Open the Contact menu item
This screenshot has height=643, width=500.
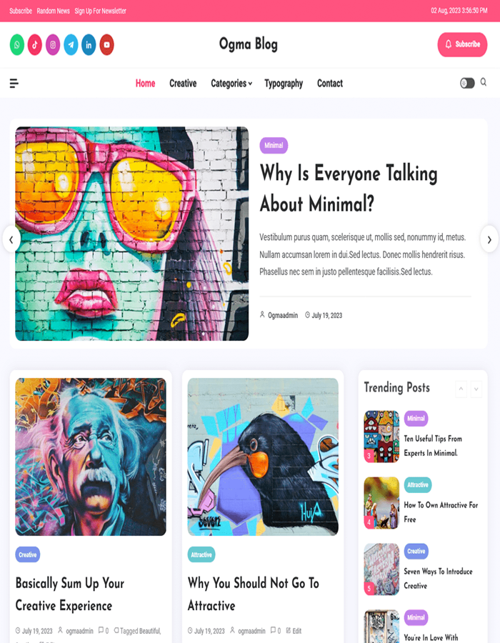coord(330,84)
